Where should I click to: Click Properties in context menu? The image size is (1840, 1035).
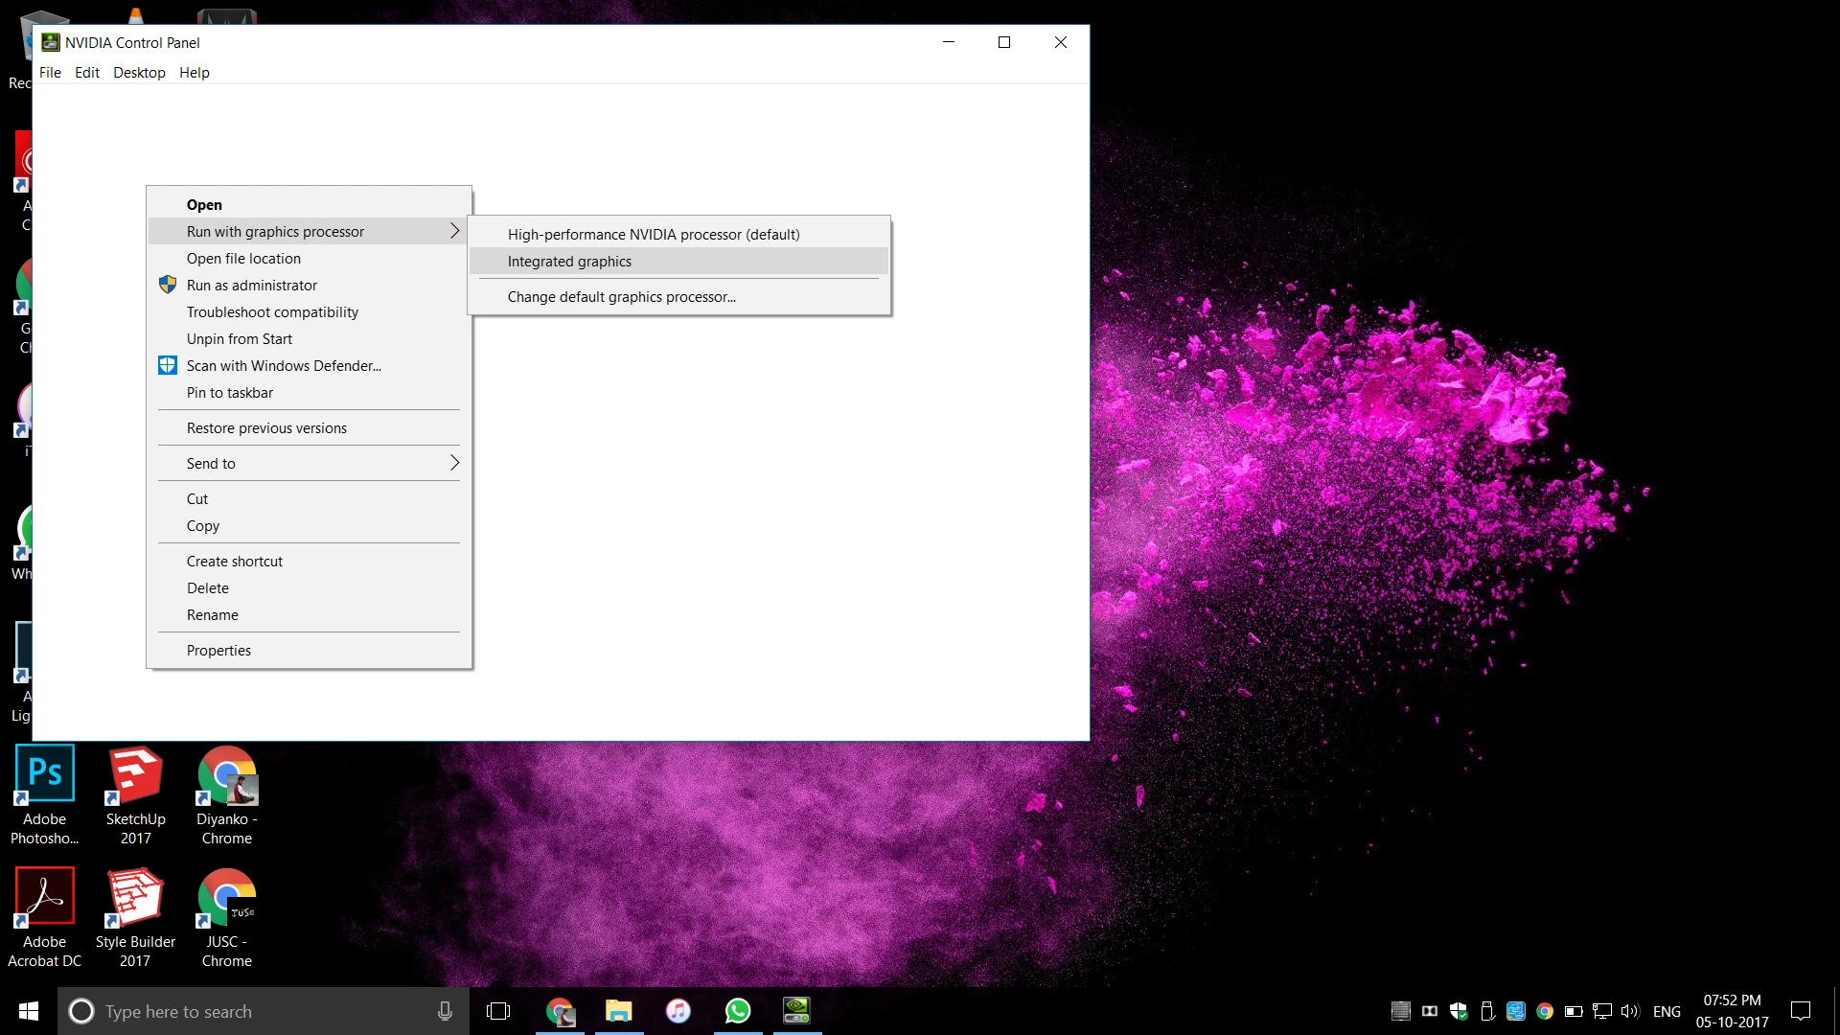(x=218, y=651)
